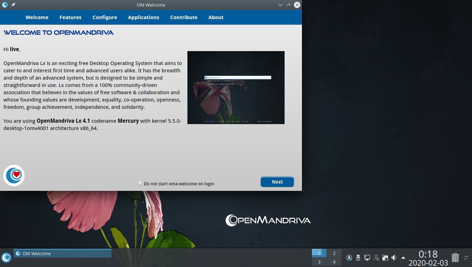The width and height of the screenshot is (472, 267).
Task: Click the boot menu screenshot thumbnail
Action: [x=236, y=88]
